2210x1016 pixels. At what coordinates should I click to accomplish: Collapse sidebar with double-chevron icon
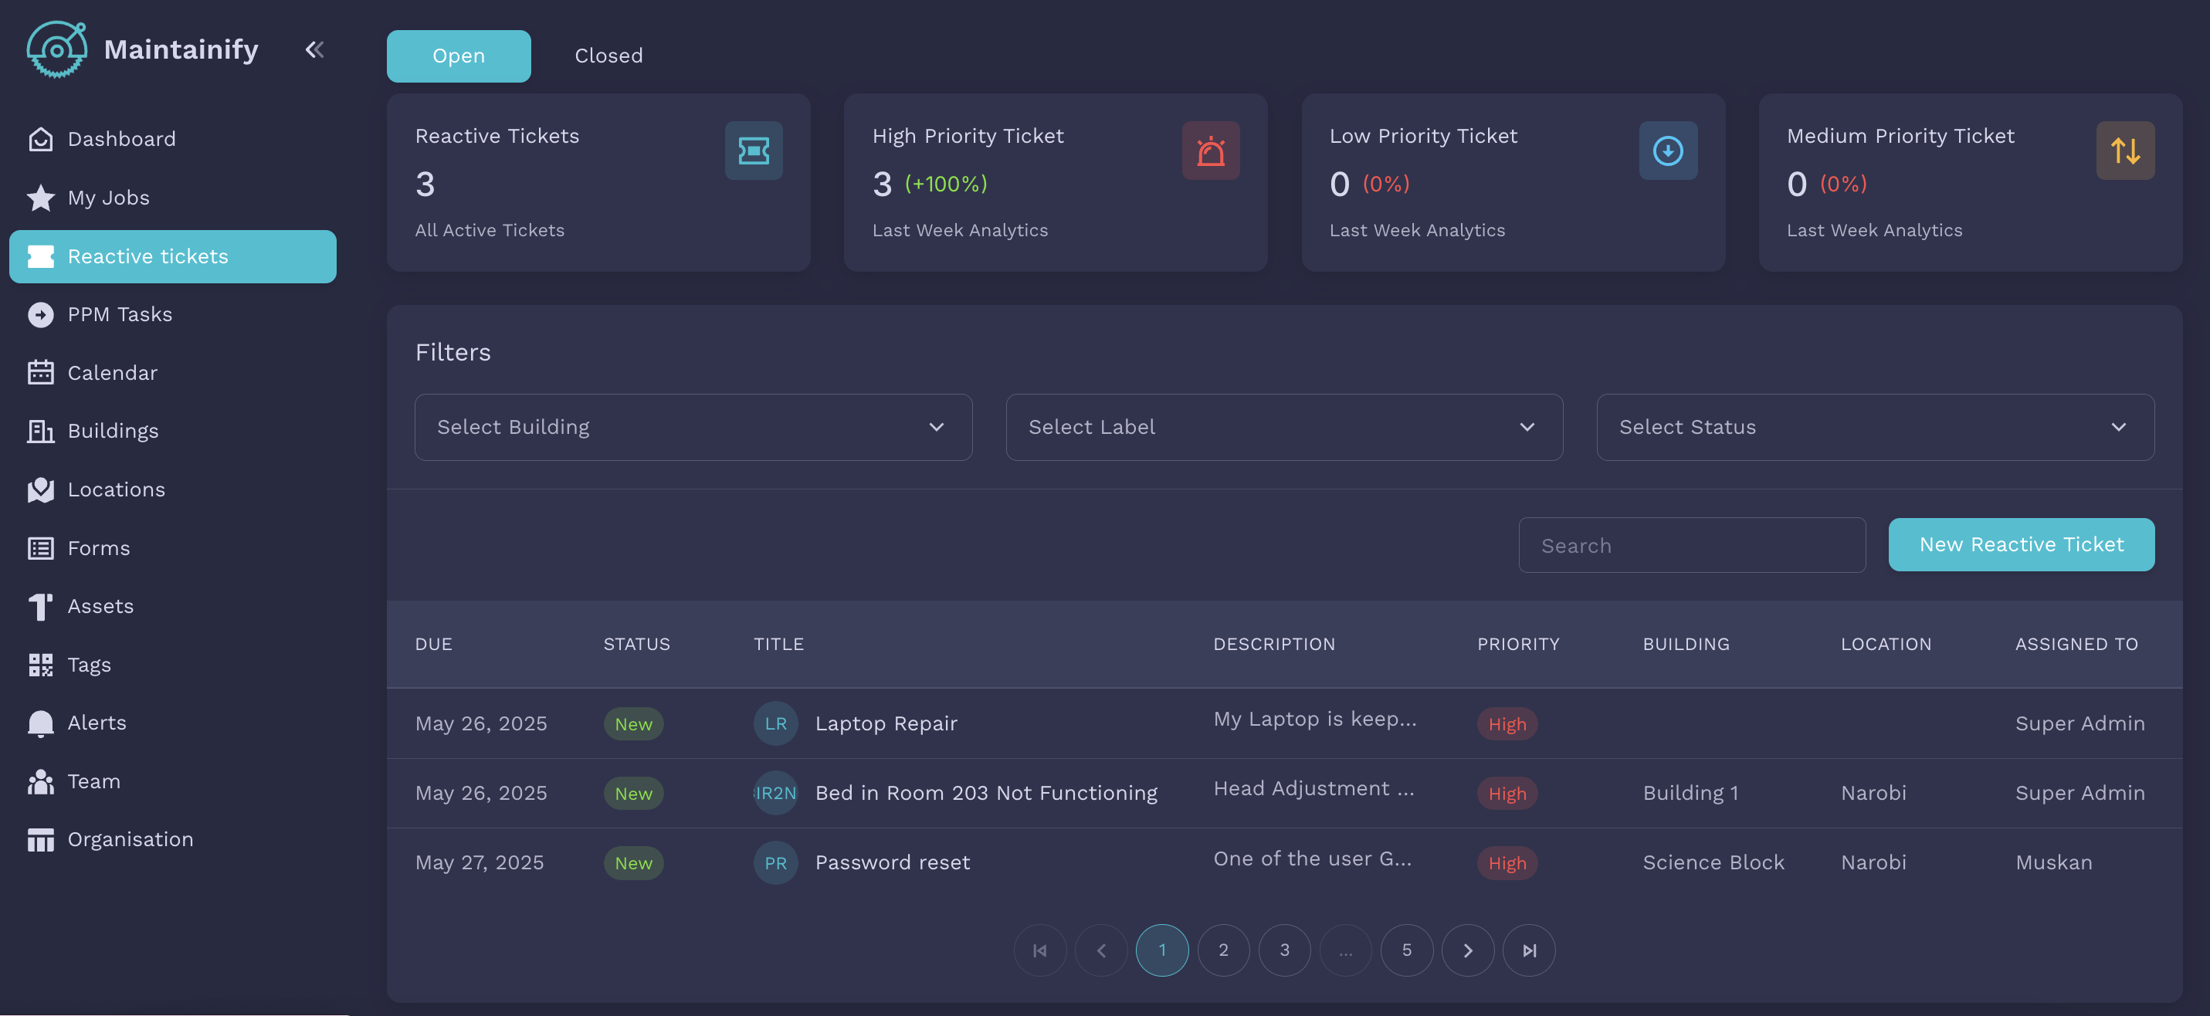314,49
